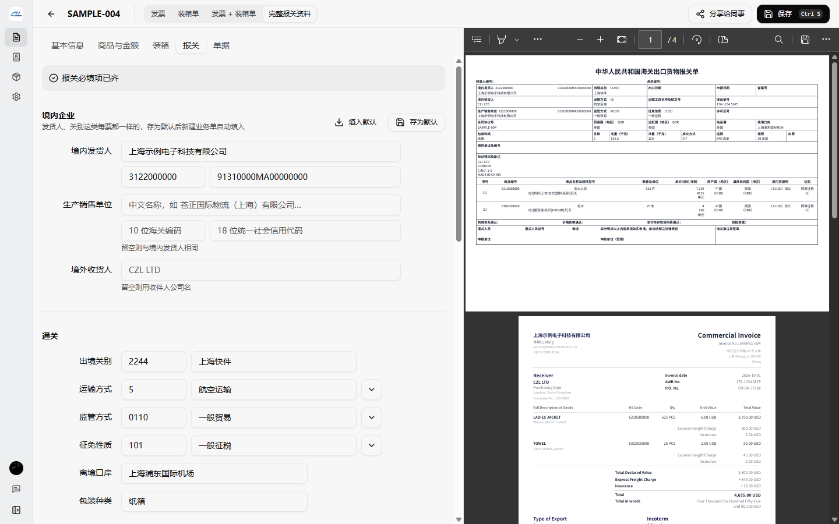This screenshot has width=839, height=524.
Task: Switch to the 装箱单 preview tab
Action: click(x=188, y=14)
